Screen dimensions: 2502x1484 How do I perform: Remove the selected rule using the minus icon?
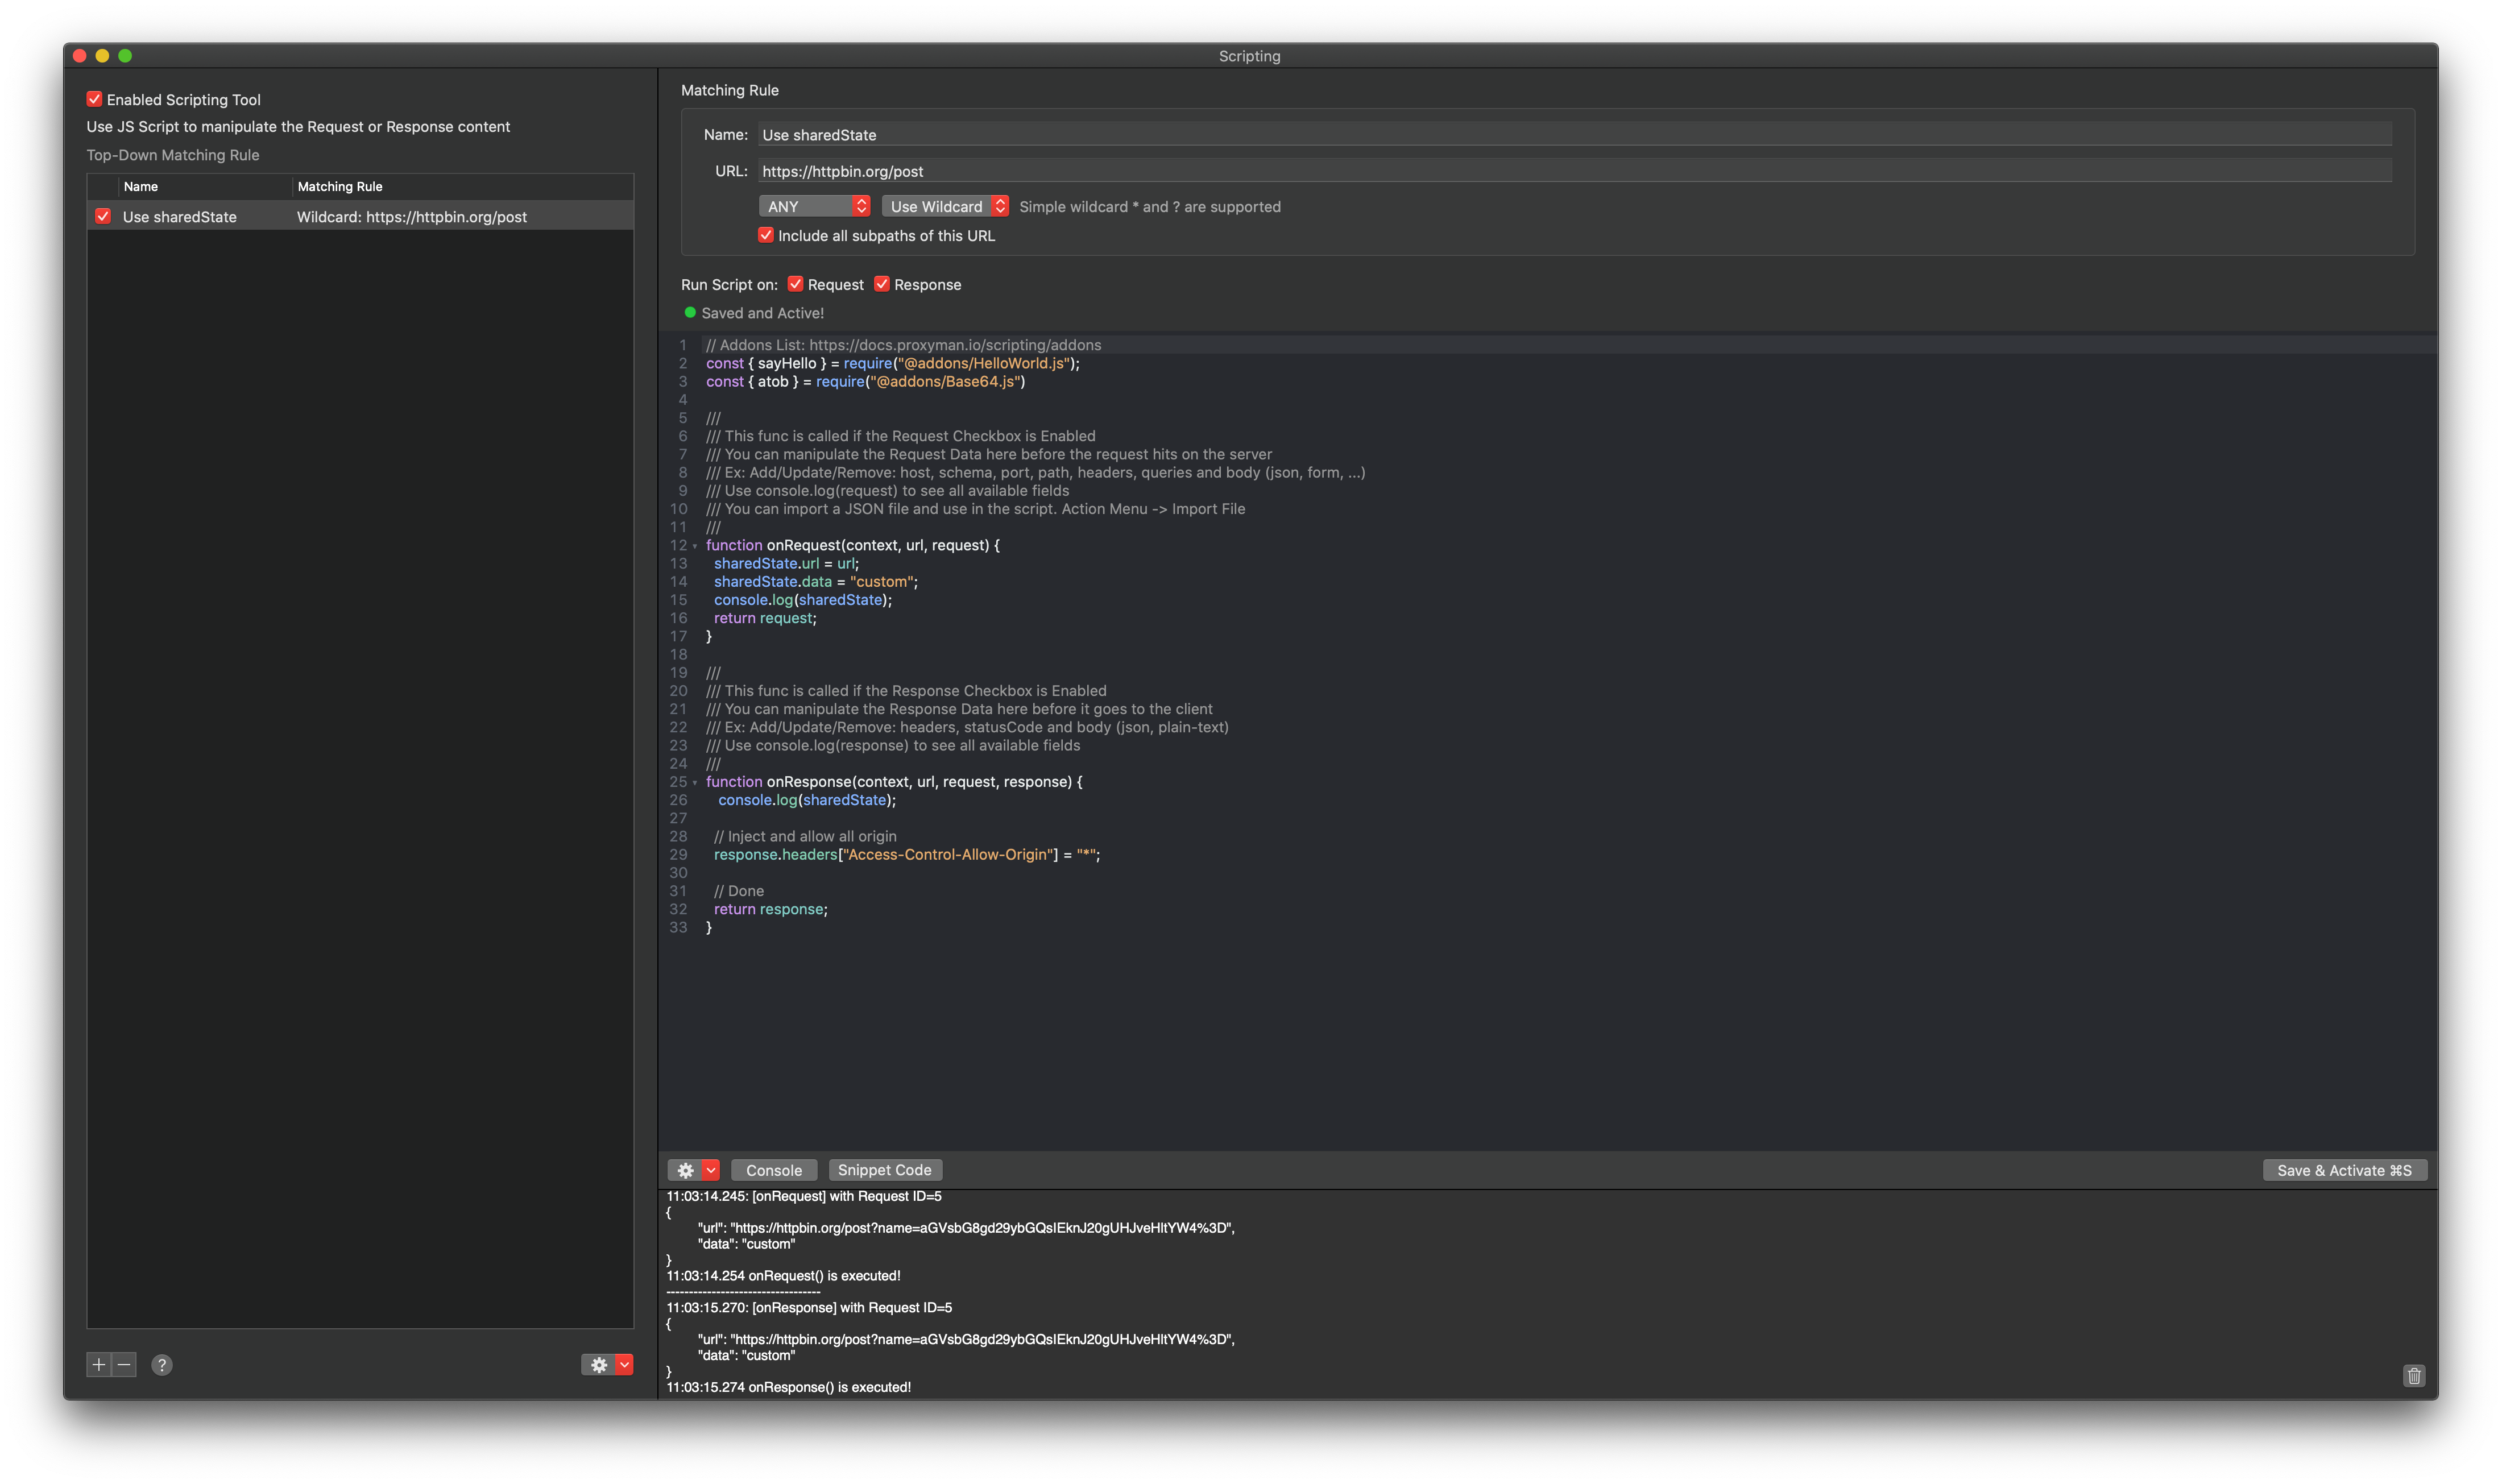click(x=124, y=1364)
